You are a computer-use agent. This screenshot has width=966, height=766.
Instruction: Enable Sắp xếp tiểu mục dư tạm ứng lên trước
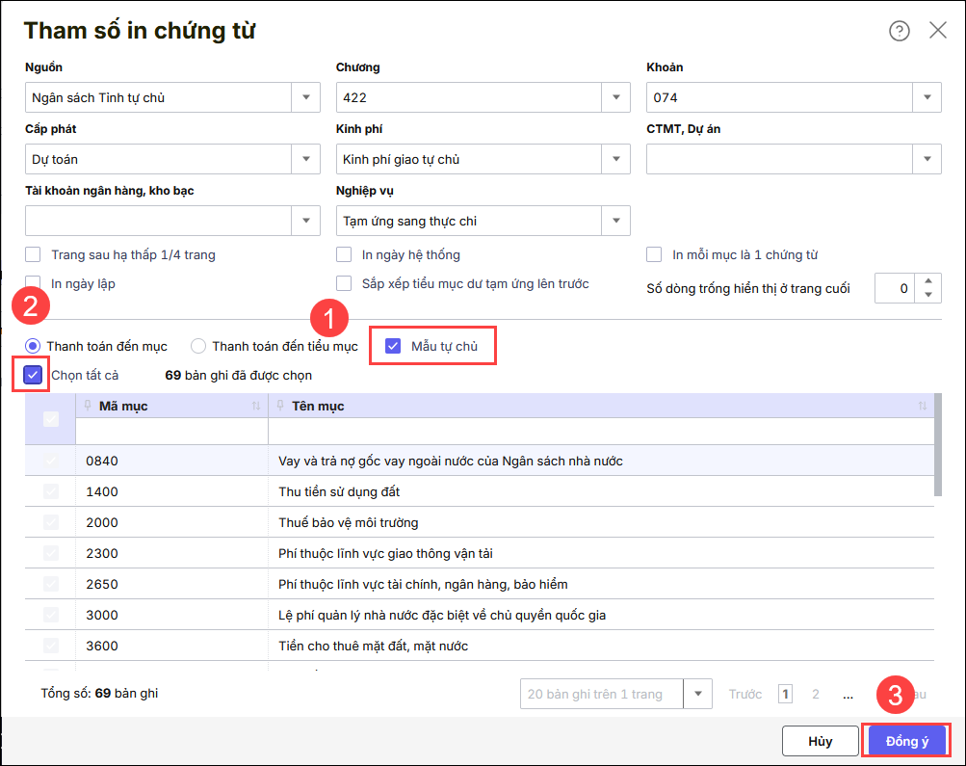344,283
